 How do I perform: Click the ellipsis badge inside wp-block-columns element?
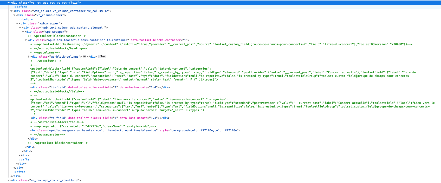(x=85, y=57)
